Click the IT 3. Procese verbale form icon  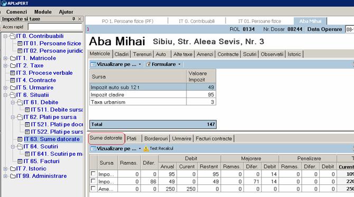[x=13, y=73]
